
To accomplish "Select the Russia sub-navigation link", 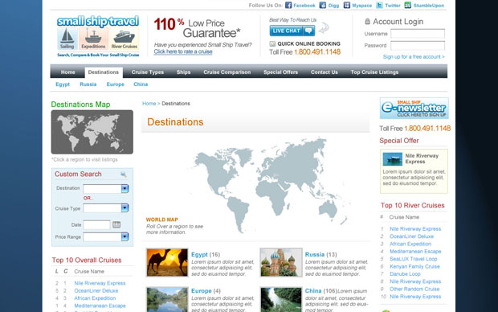I will pyautogui.click(x=88, y=84).
